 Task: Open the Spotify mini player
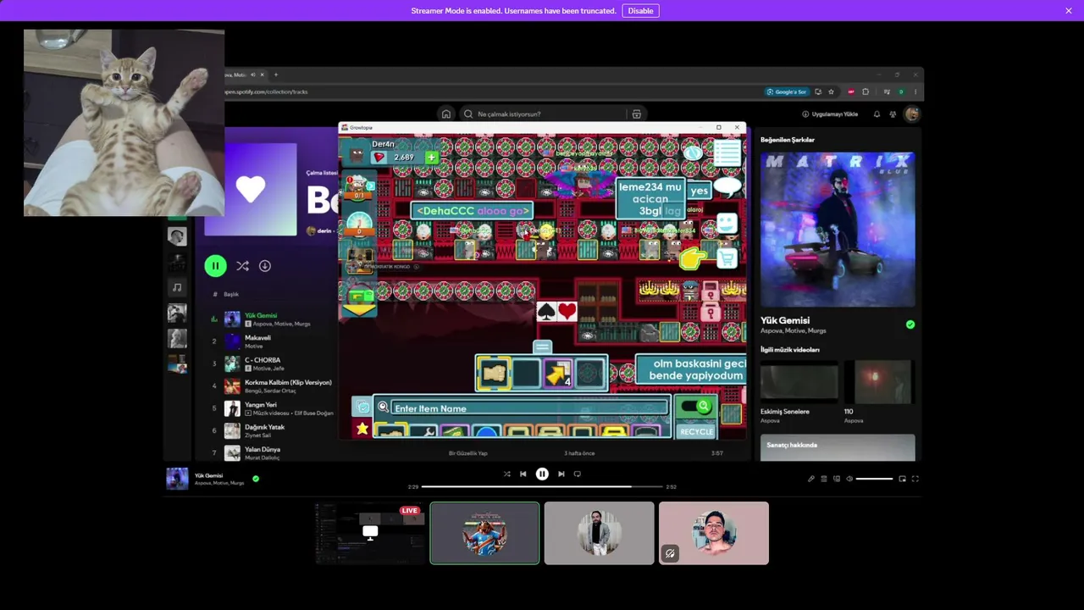pyautogui.click(x=902, y=479)
